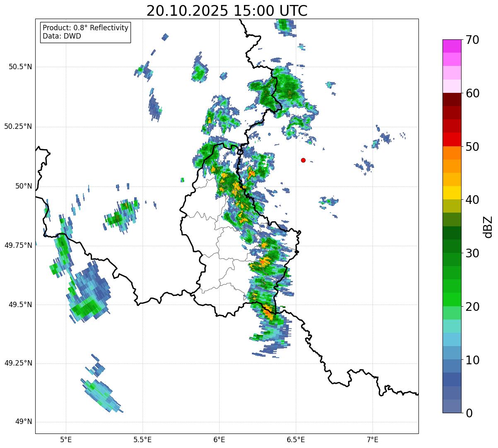Select the 'Product: 0.8° Reflectivity' label

(86, 28)
